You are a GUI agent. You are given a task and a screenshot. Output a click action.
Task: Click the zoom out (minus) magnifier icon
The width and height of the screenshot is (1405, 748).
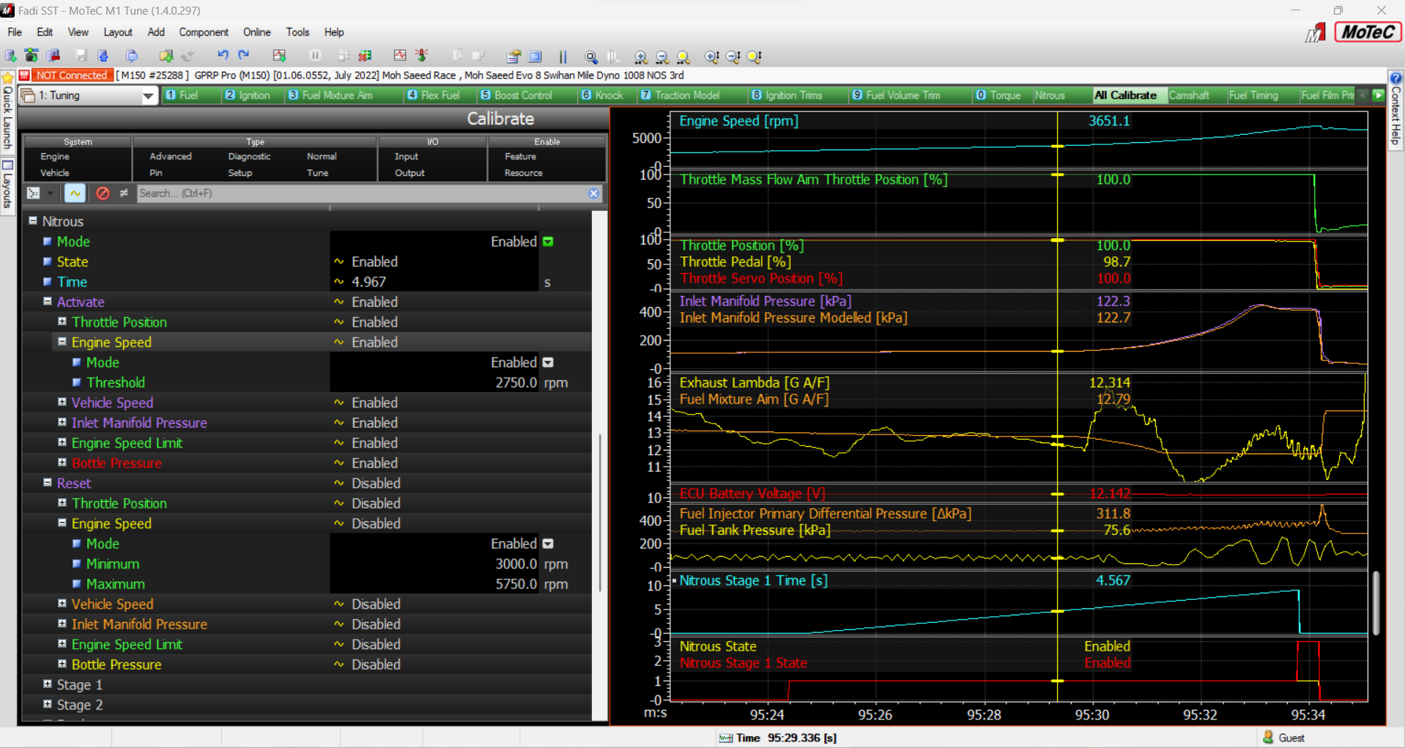pos(662,56)
